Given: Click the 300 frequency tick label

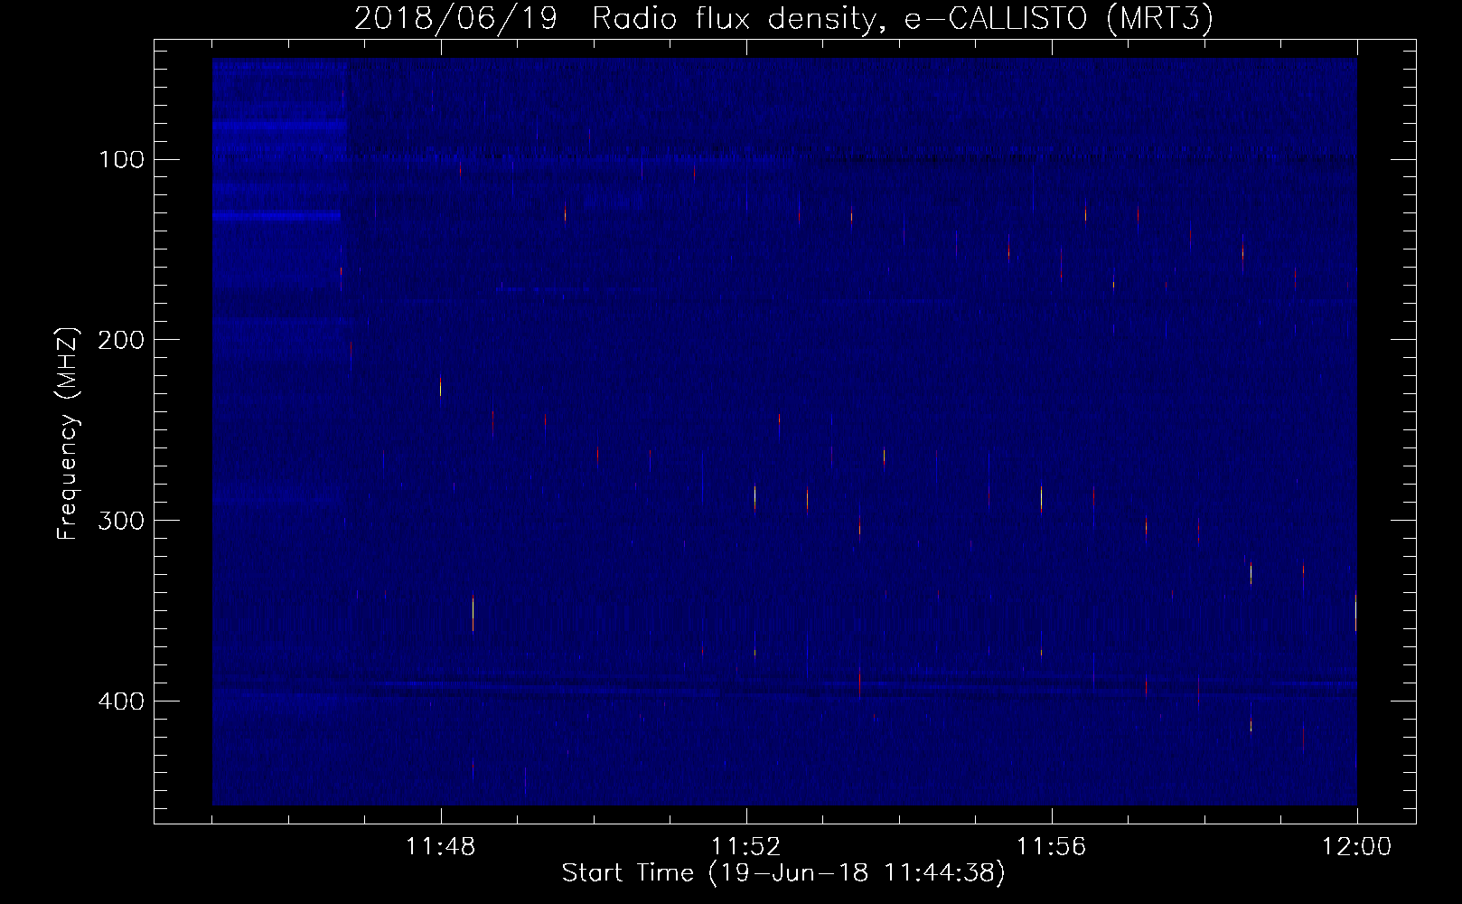Looking at the screenshot, I should (x=122, y=521).
